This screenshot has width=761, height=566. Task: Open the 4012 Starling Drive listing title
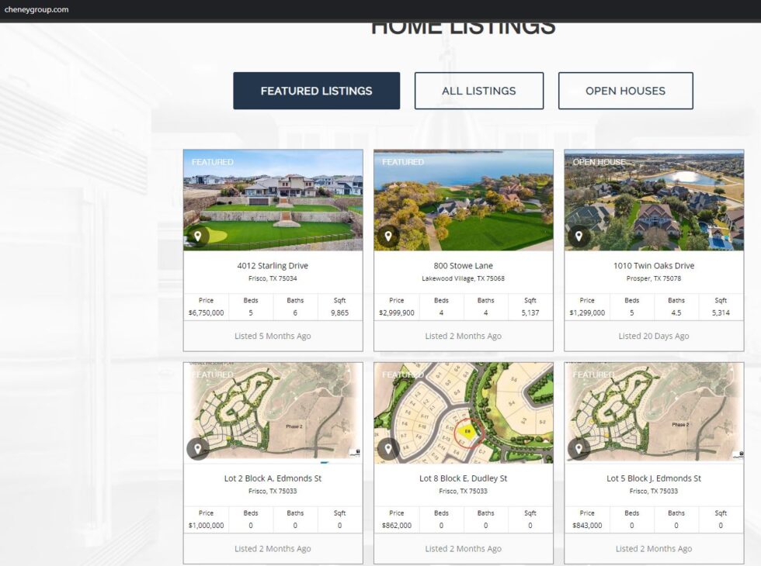coord(273,266)
